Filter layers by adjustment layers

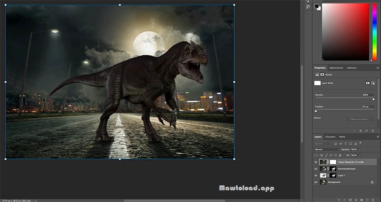(x=340, y=144)
